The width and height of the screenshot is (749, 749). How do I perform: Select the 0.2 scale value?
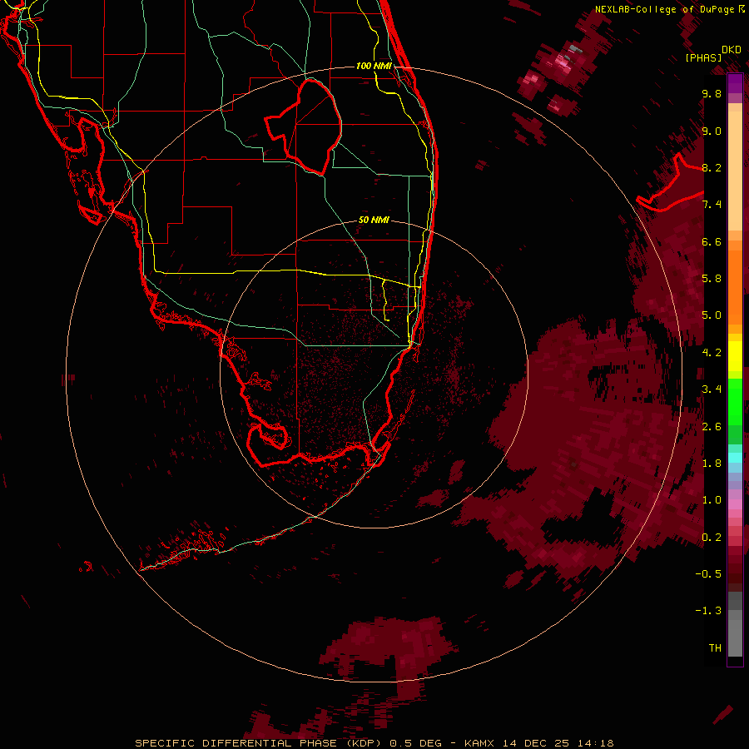(x=712, y=538)
